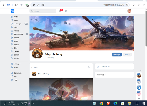Open Music section icon in sidebar

tap(12, 41)
